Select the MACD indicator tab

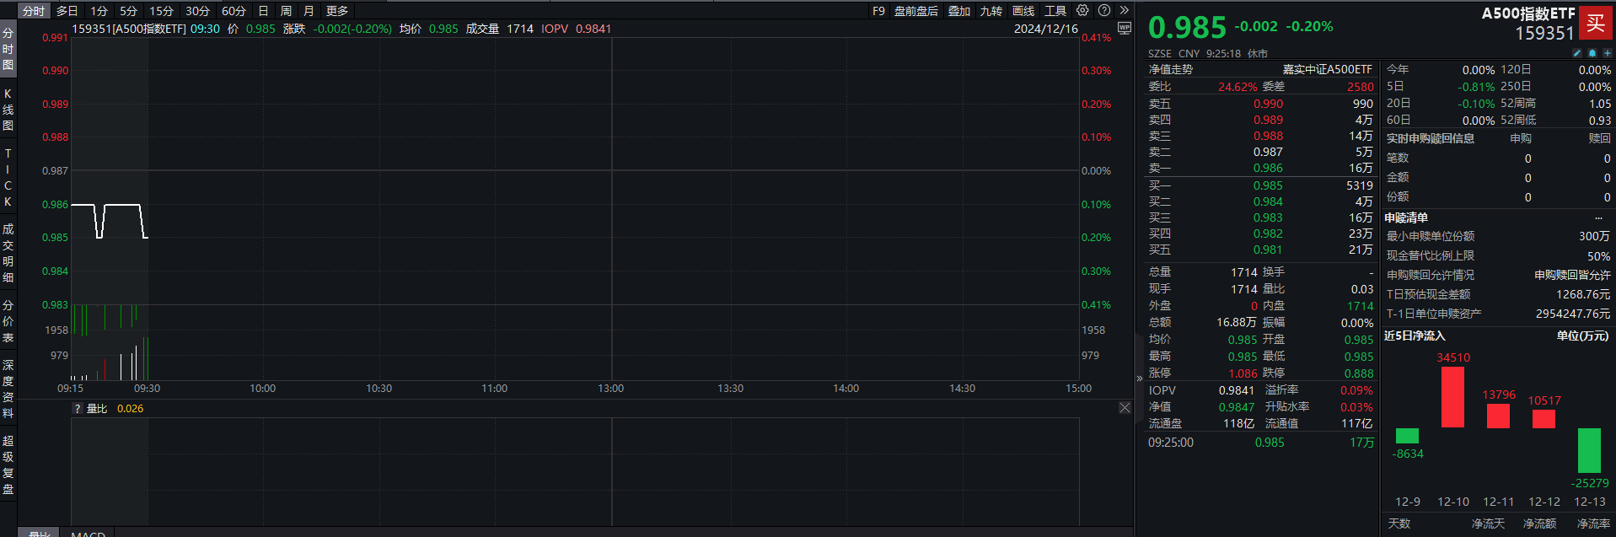[x=88, y=534]
